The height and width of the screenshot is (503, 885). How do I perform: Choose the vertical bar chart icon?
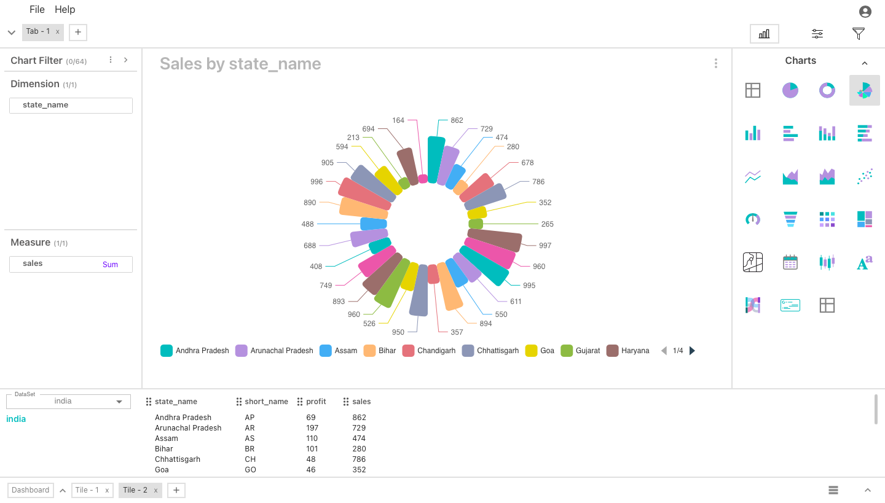[x=753, y=133]
